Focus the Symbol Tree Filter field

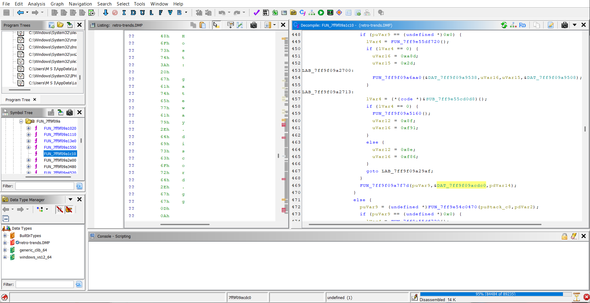[x=45, y=186]
